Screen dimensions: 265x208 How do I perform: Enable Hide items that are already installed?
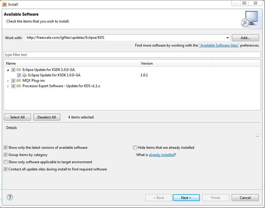(135, 148)
